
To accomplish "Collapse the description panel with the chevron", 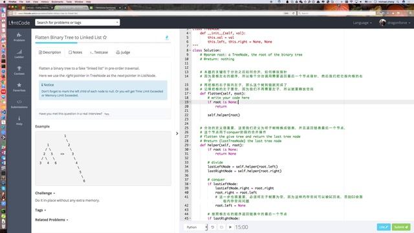I will [177, 133].
